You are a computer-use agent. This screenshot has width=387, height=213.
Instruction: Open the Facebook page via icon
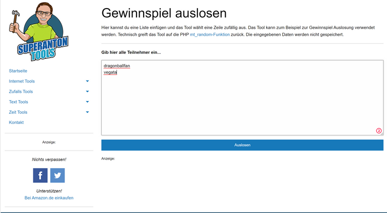40,175
